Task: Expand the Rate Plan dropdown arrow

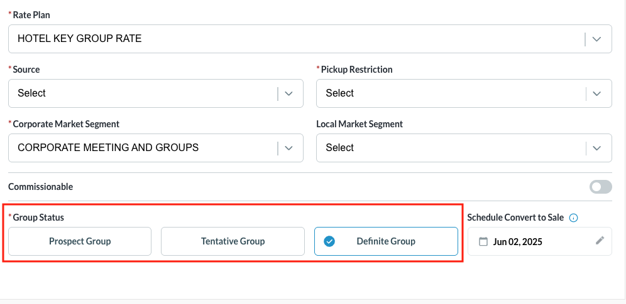Action: pos(597,39)
